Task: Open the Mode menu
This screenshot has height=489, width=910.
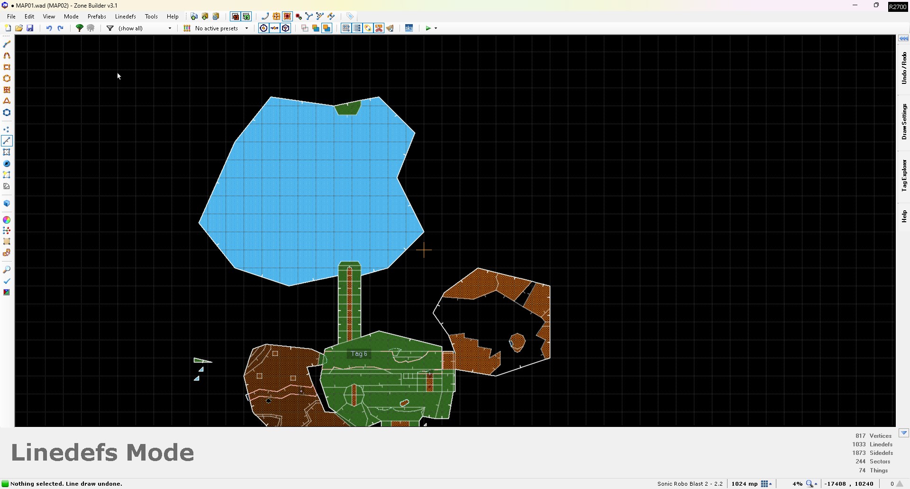Action: coord(71,16)
